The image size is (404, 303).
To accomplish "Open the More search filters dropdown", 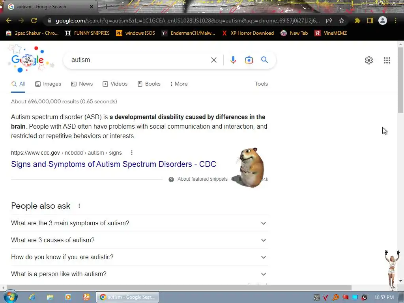I will pyautogui.click(x=179, y=84).
